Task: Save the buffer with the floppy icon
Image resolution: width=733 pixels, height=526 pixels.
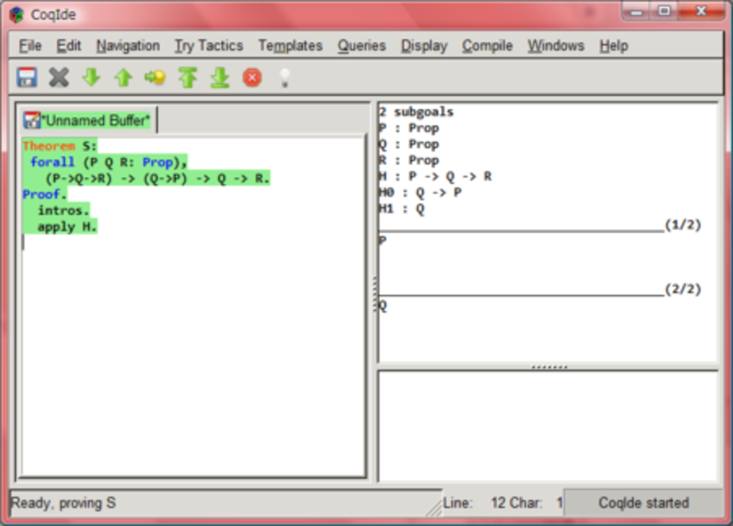Action: point(27,77)
